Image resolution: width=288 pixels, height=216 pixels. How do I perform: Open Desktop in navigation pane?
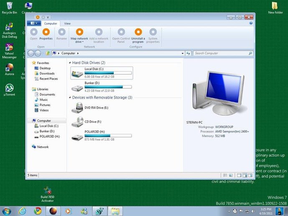(x=43, y=68)
